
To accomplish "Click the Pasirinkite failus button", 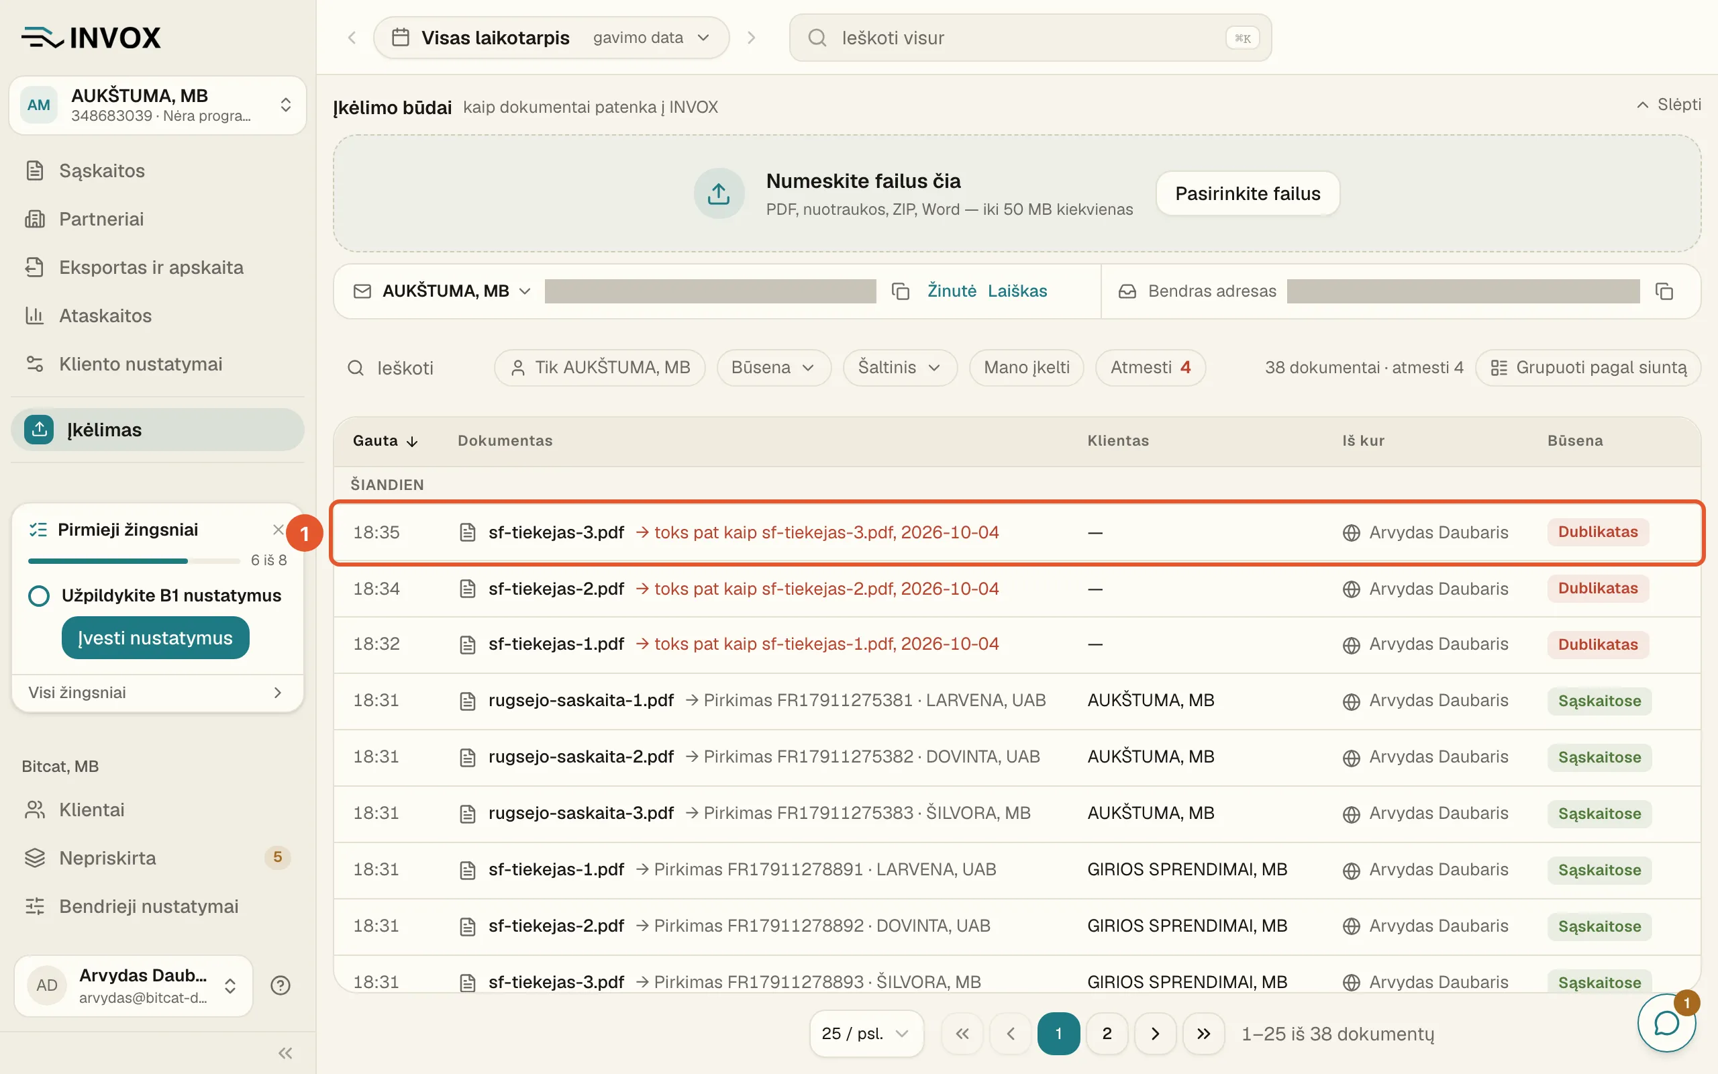I will point(1248,193).
